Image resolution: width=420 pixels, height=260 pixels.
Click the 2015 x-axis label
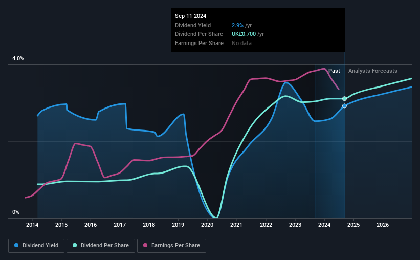coord(61,225)
